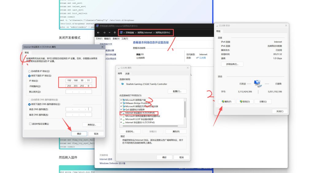Viewport: 314px width, 173px height.
Task: Click the IP 地址 field showing 192.168.30.11
Action: tap(79, 80)
